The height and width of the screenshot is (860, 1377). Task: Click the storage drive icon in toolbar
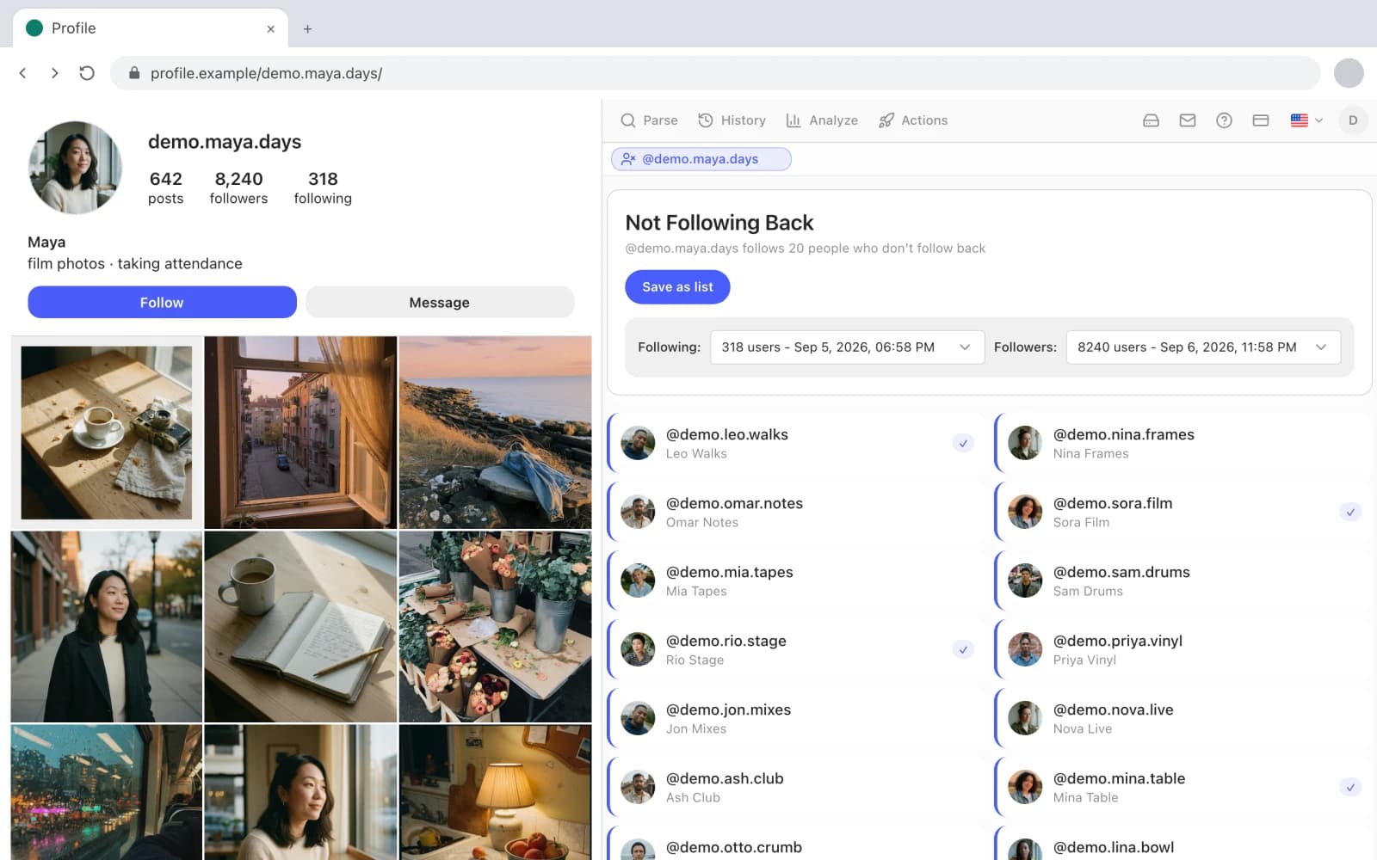pos(1151,120)
